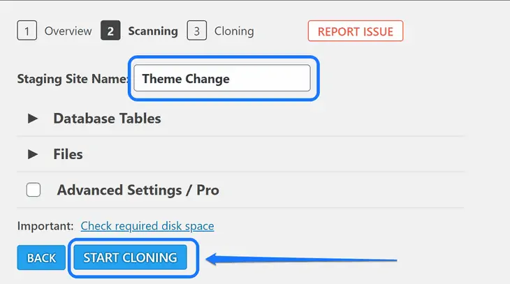The image size is (510, 284).
Task: Expand Database Tables with its triangle
Action: 33,119
